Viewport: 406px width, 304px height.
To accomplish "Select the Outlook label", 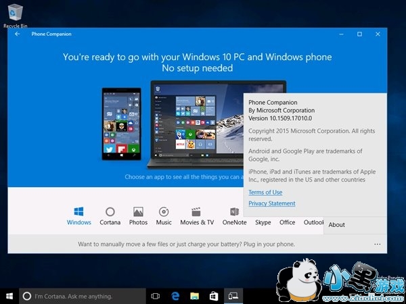I will tap(313, 222).
